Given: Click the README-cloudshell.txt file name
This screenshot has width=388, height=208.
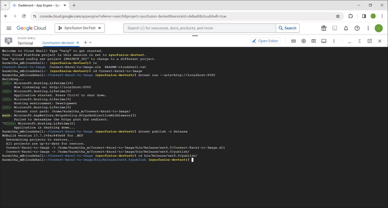Looking at the screenshot, I should 125,67.
